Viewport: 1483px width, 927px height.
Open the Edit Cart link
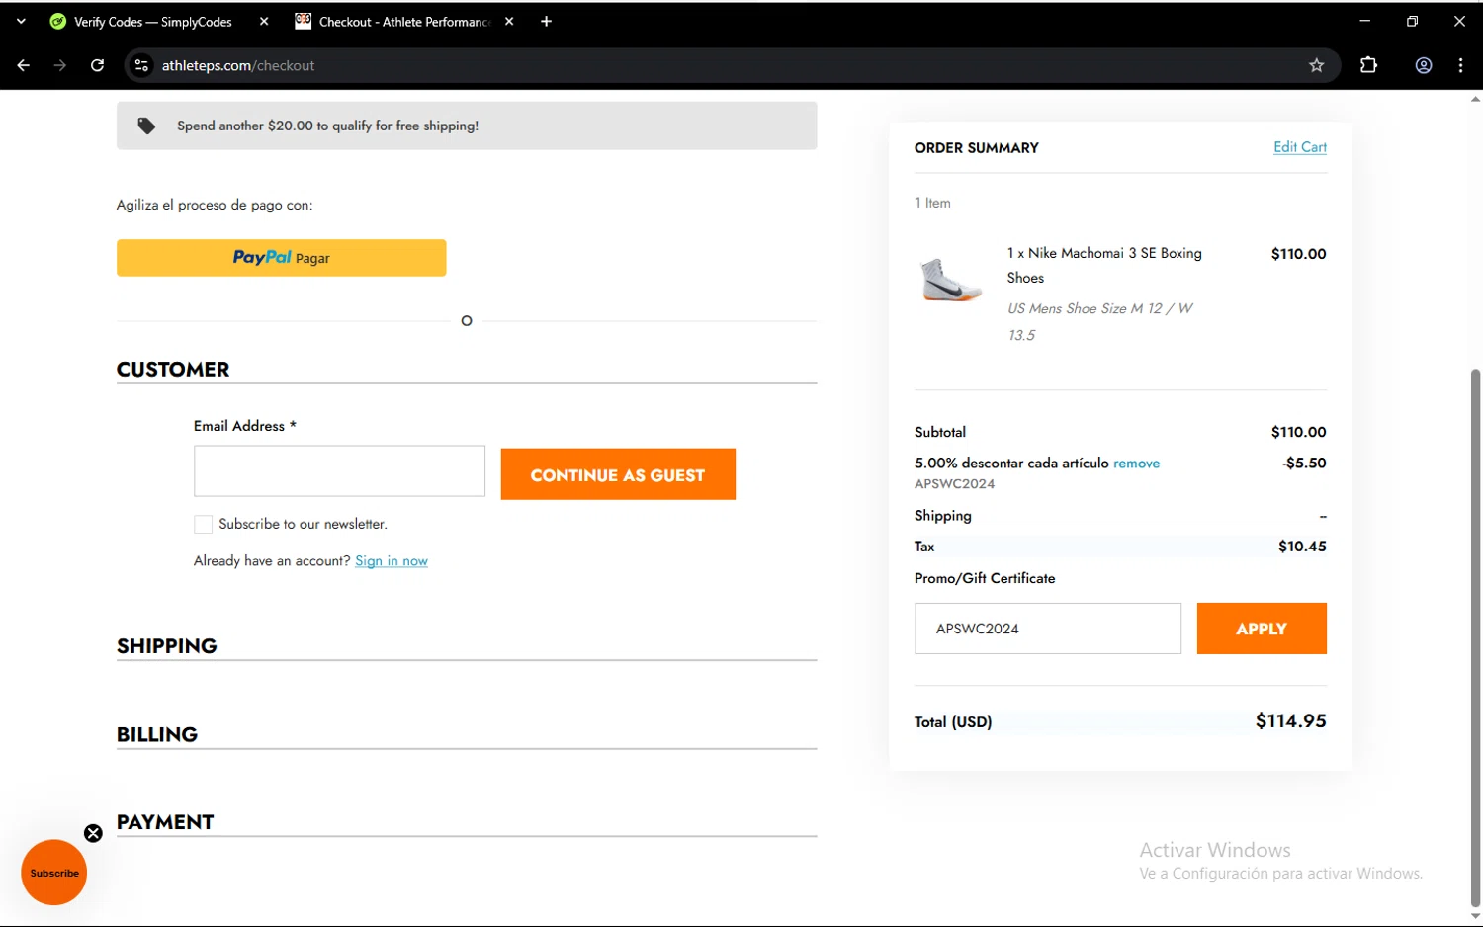[x=1300, y=147]
